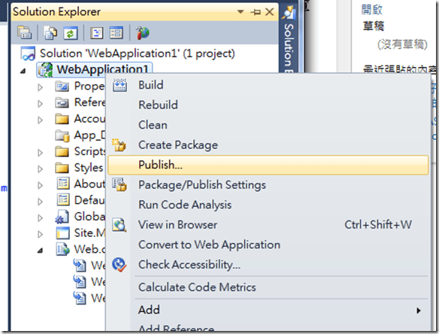439x334 pixels.
Task: Select the highlighted Publish... entry
Action: [x=268, y=165]
